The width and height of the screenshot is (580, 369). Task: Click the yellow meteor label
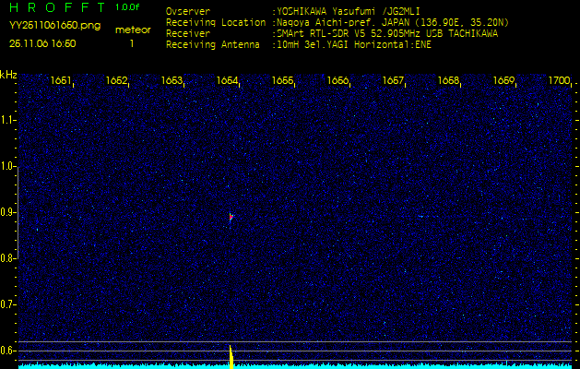(132, 30)
